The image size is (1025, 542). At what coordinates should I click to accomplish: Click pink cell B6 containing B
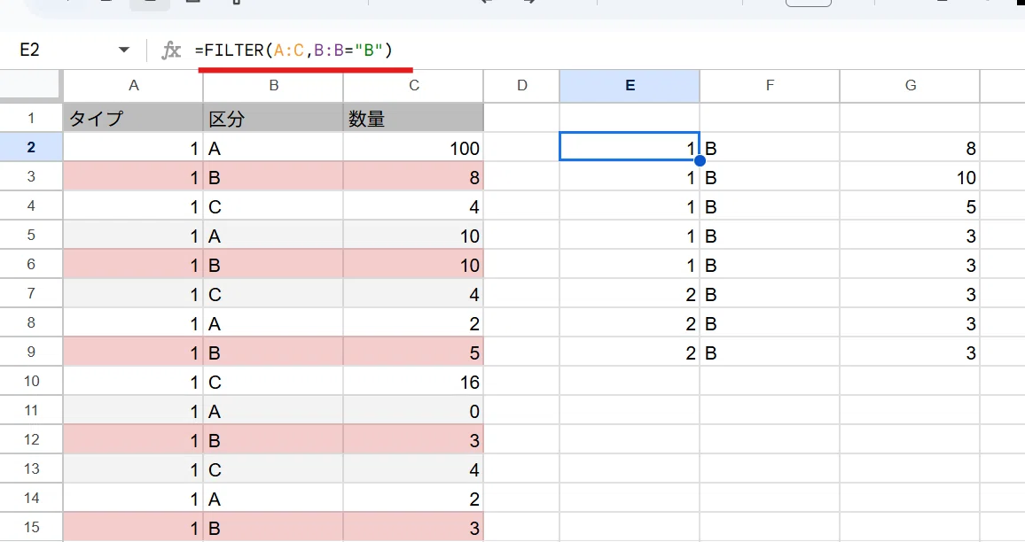(273, 265)
